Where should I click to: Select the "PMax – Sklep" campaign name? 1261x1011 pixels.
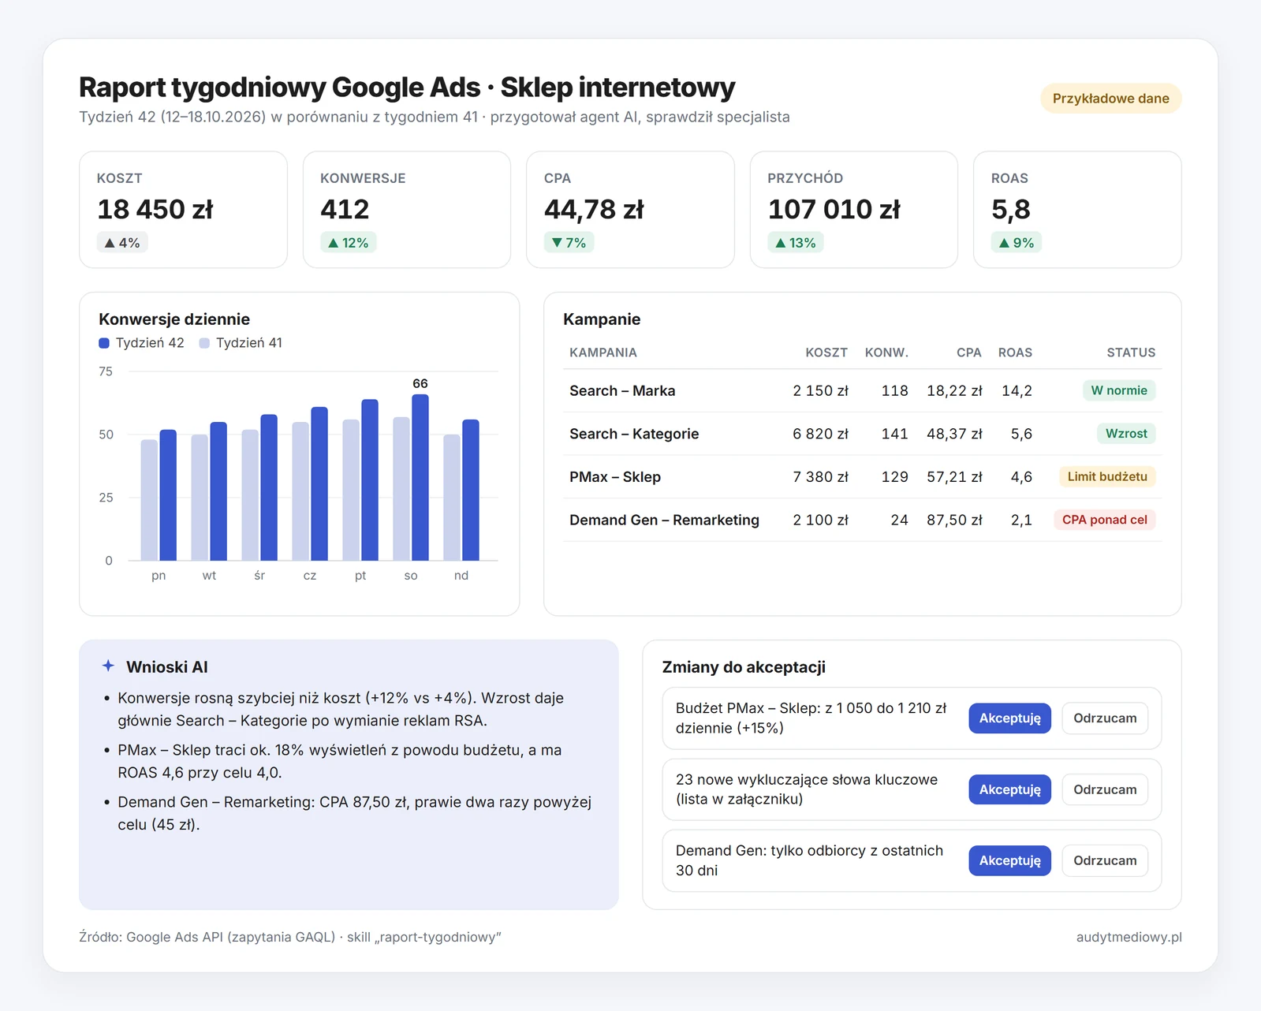coord(615,477)
